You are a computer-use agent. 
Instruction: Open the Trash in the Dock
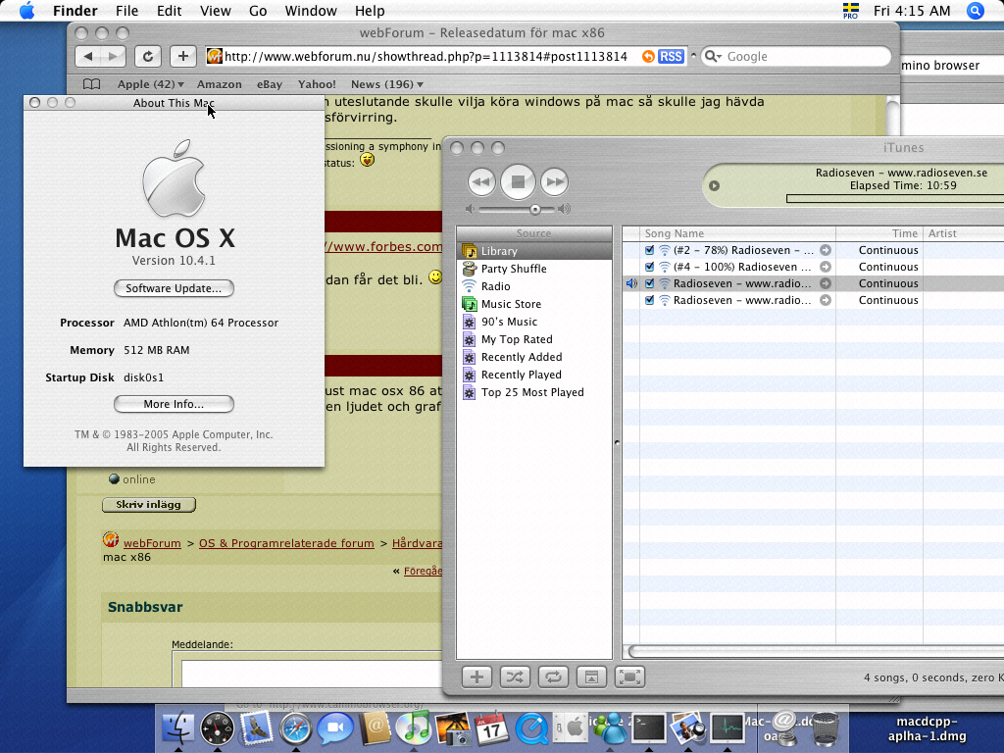click(x=825, y=728)
